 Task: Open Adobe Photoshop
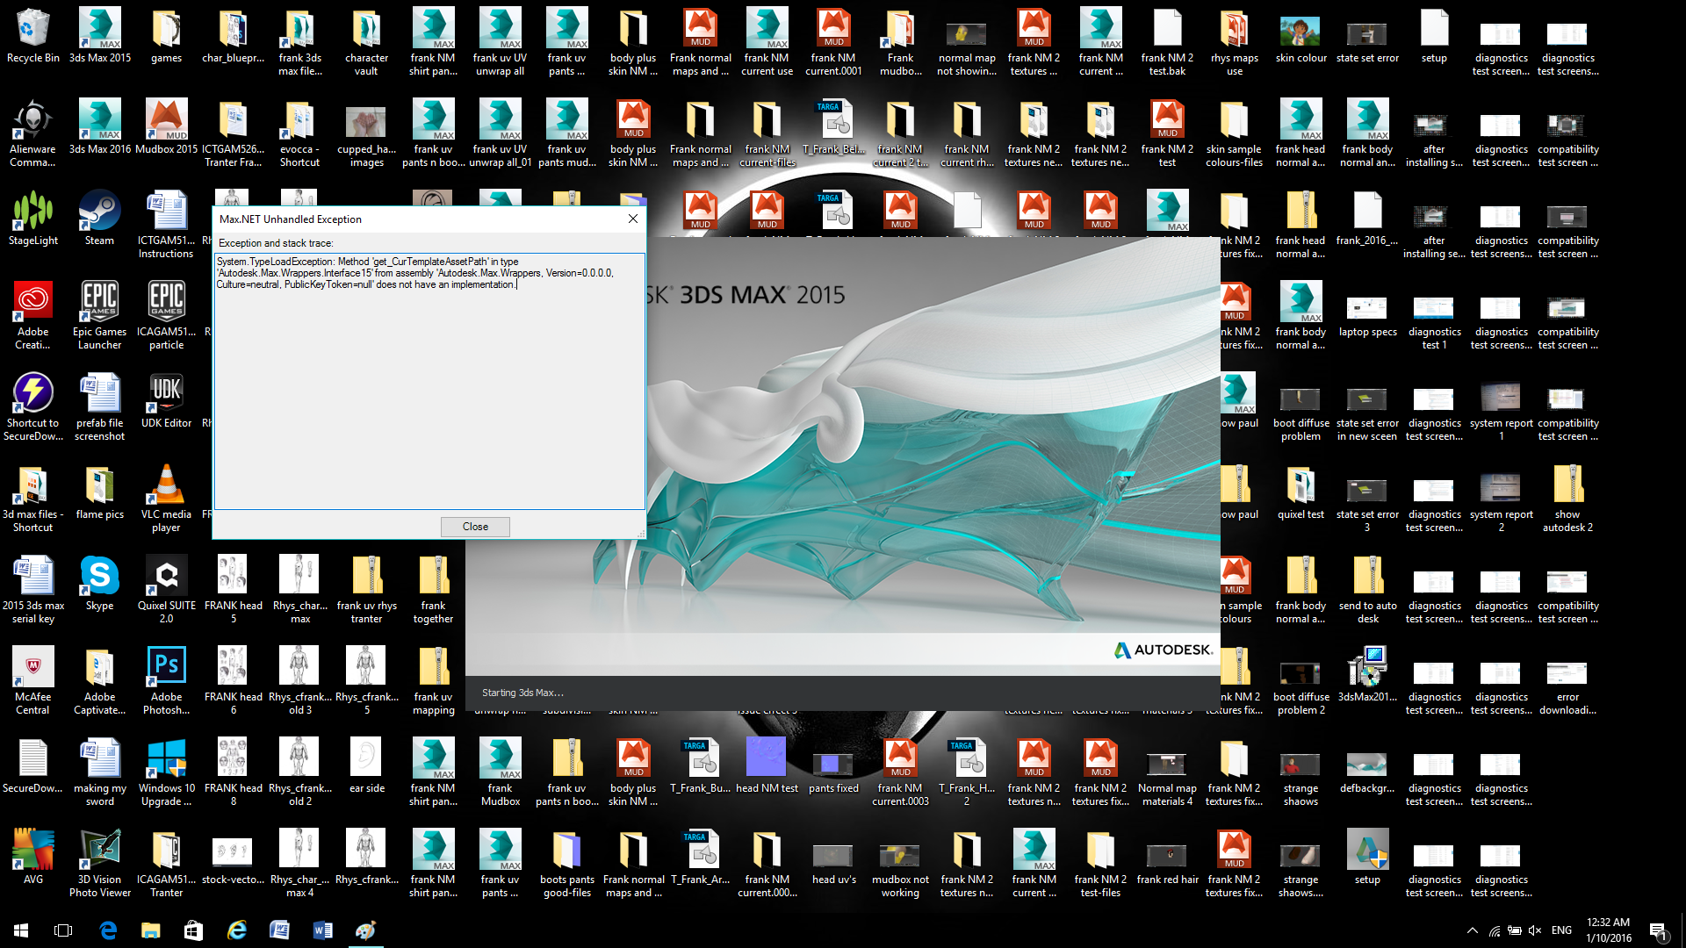coord(166,671)
